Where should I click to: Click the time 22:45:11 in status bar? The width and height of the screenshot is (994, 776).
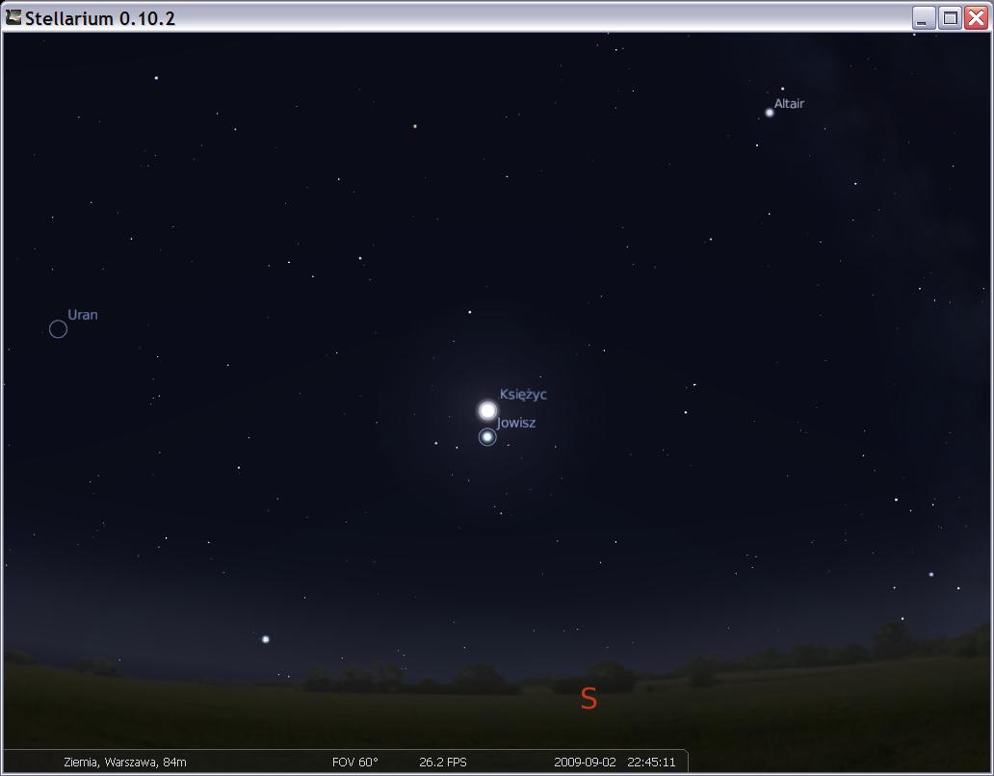point(651,763)
